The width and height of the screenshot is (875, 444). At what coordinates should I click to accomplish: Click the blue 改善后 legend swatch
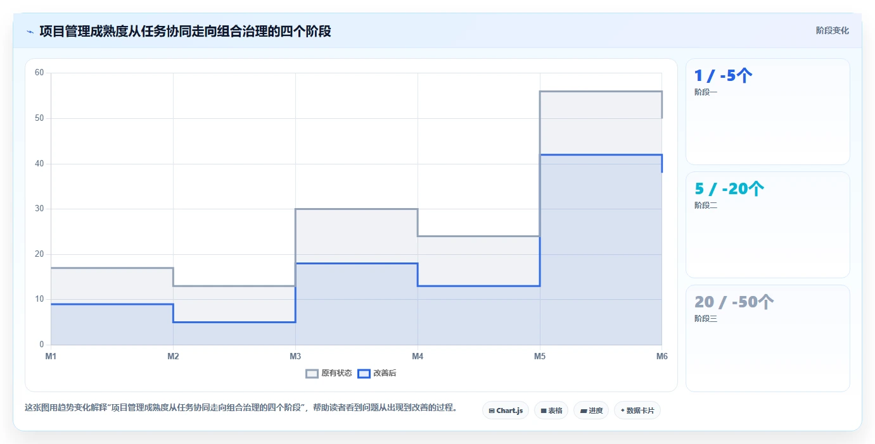click(x=364, y=373)
